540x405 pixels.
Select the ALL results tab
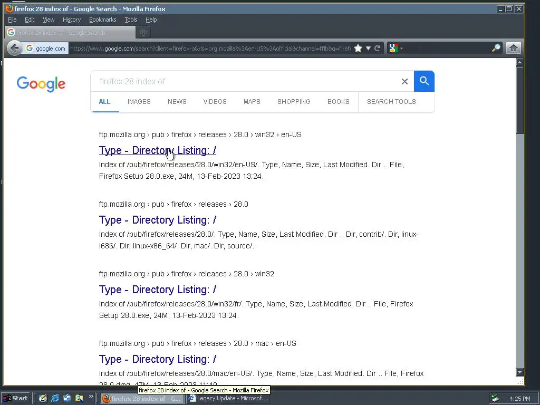point(104,102)
